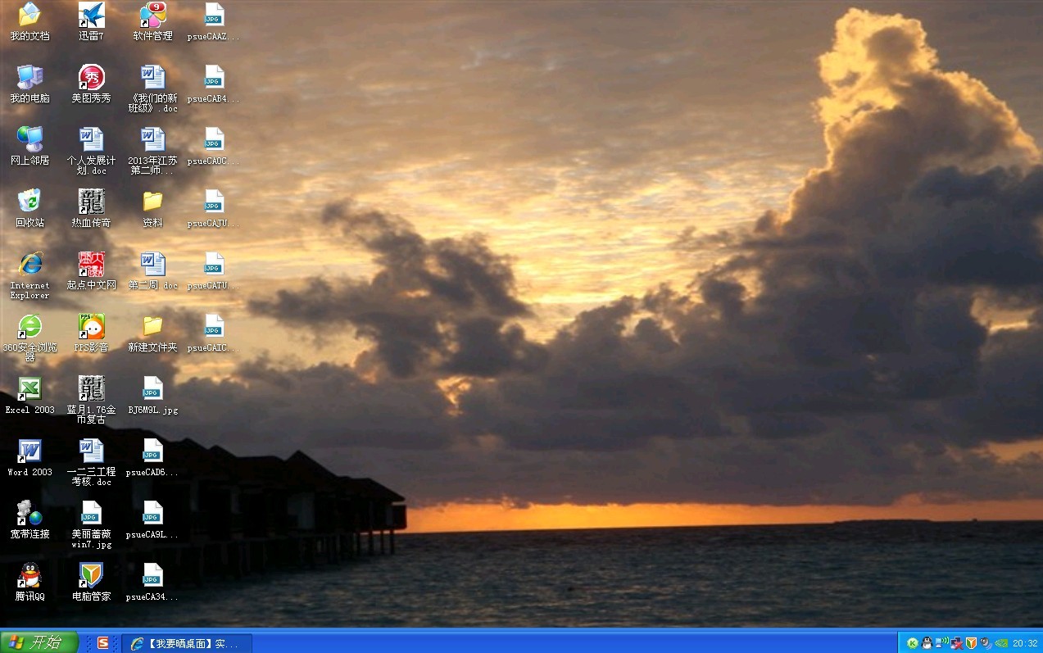
Task: Select the 资料 folder
Action: pyautogui.click(x=152, y=202)
